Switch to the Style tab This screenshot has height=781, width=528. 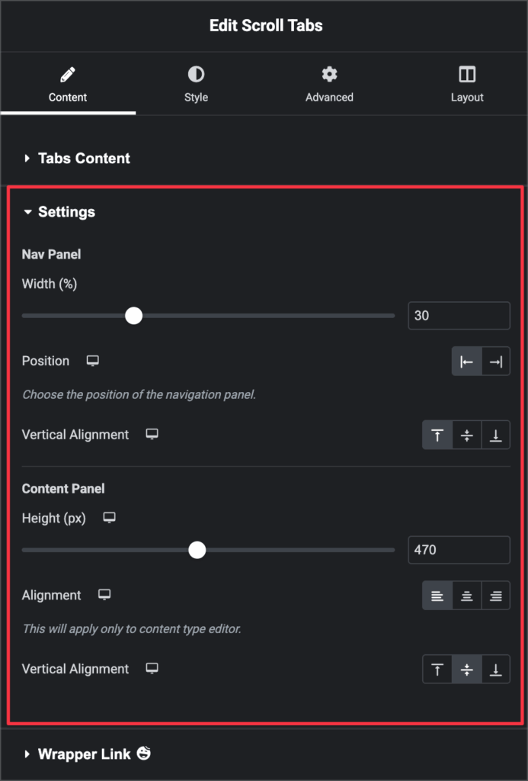click(196, 84)
